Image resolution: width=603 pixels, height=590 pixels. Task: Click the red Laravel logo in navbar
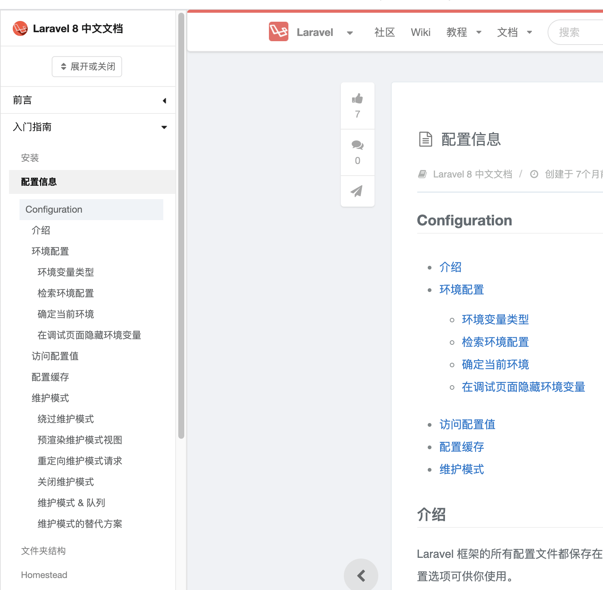coord(279,32)
